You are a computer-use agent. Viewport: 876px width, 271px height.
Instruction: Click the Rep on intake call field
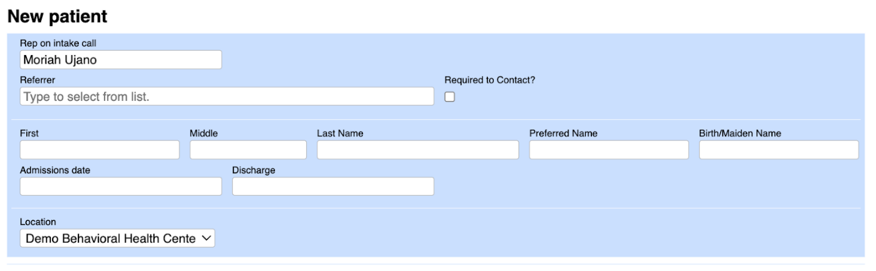click(x=121, y=60)
